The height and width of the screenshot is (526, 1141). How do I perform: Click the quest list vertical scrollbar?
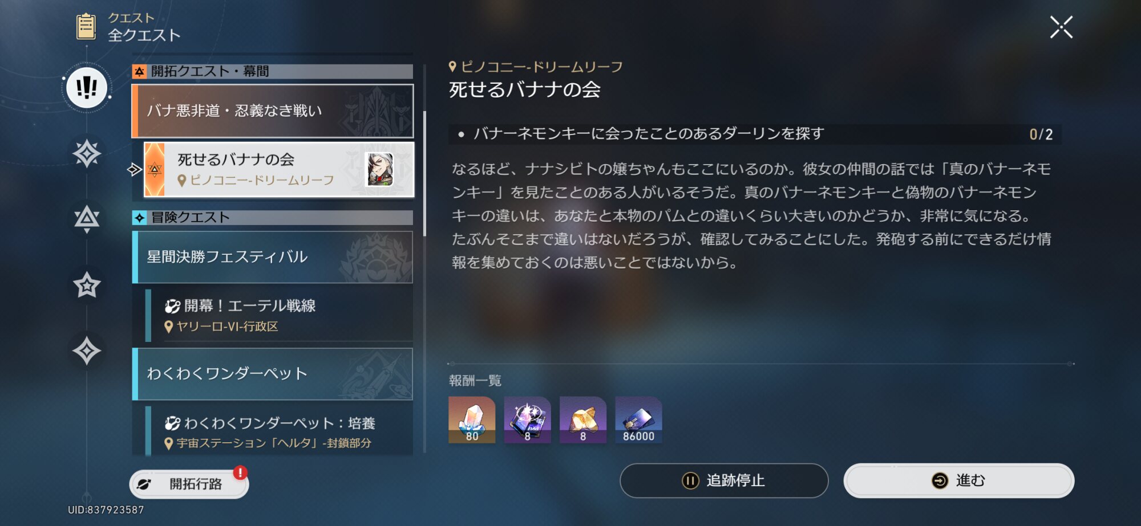(x=424, y=174)
